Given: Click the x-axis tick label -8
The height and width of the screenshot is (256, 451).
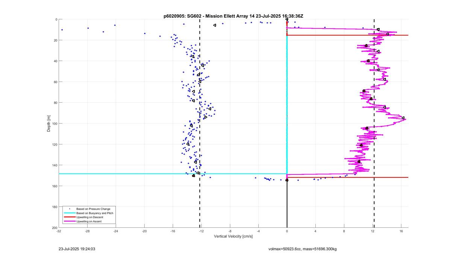Looking at the screenshot, I should click(230, 231).
